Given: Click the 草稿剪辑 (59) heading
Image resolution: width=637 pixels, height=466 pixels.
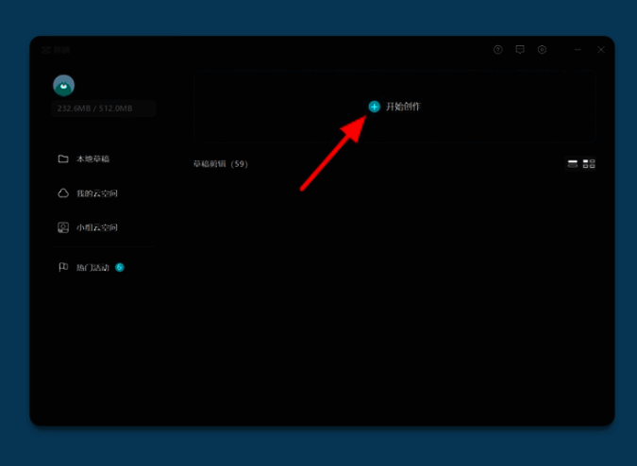Looking at the screenshot, I should click(x=220, y=164).
